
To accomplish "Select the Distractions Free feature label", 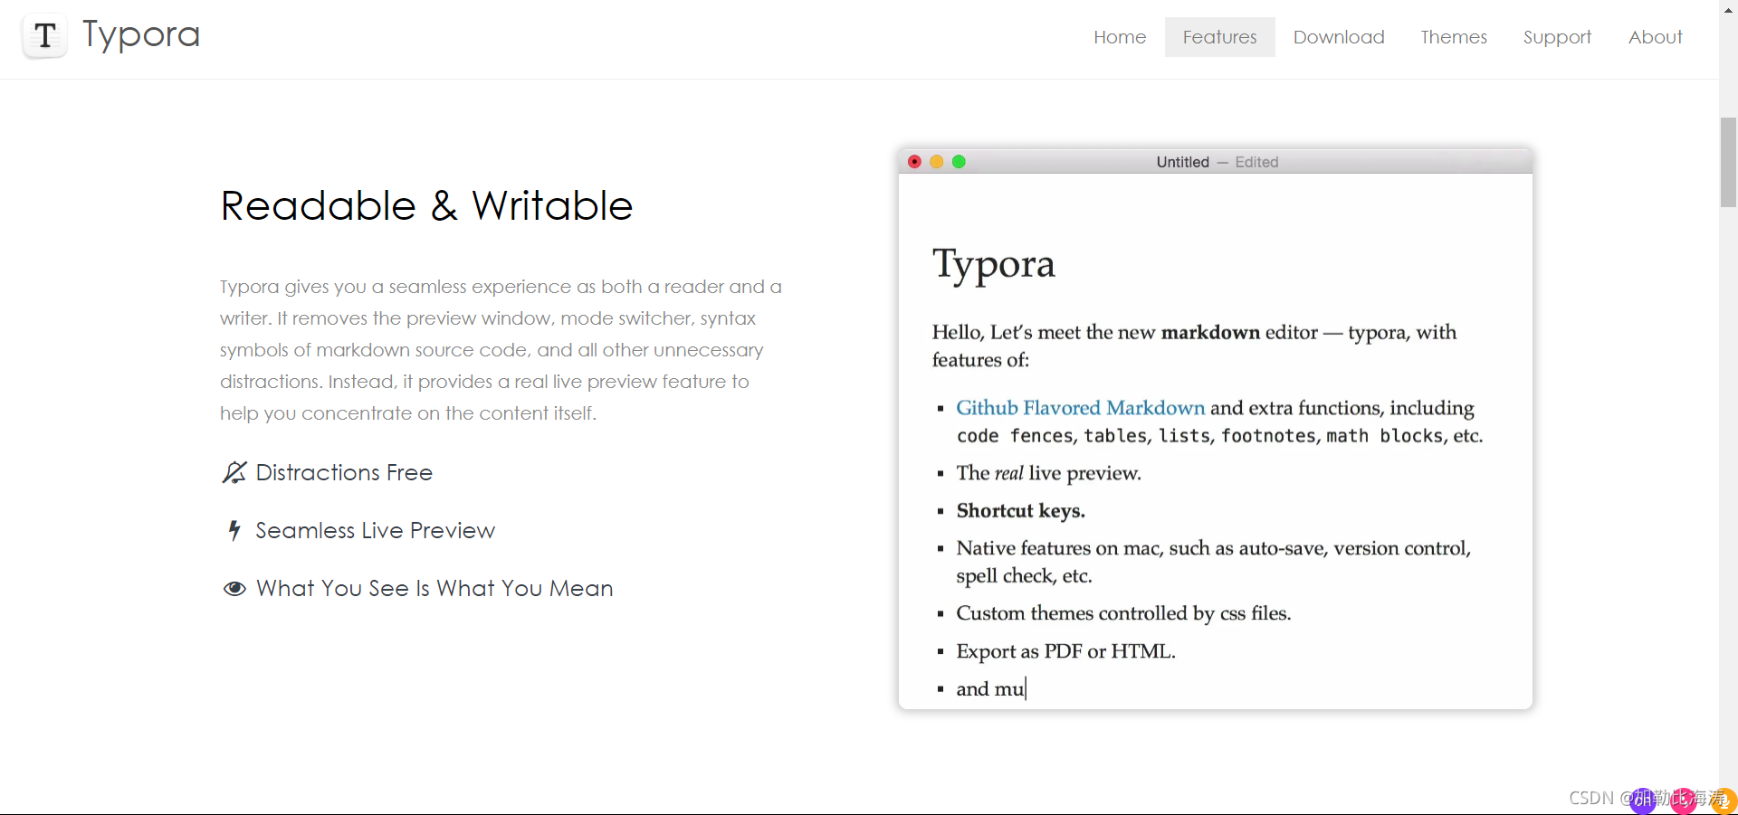I will click(344, 472).
